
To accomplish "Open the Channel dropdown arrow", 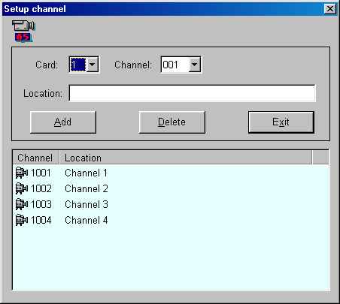I will [194, 65].
